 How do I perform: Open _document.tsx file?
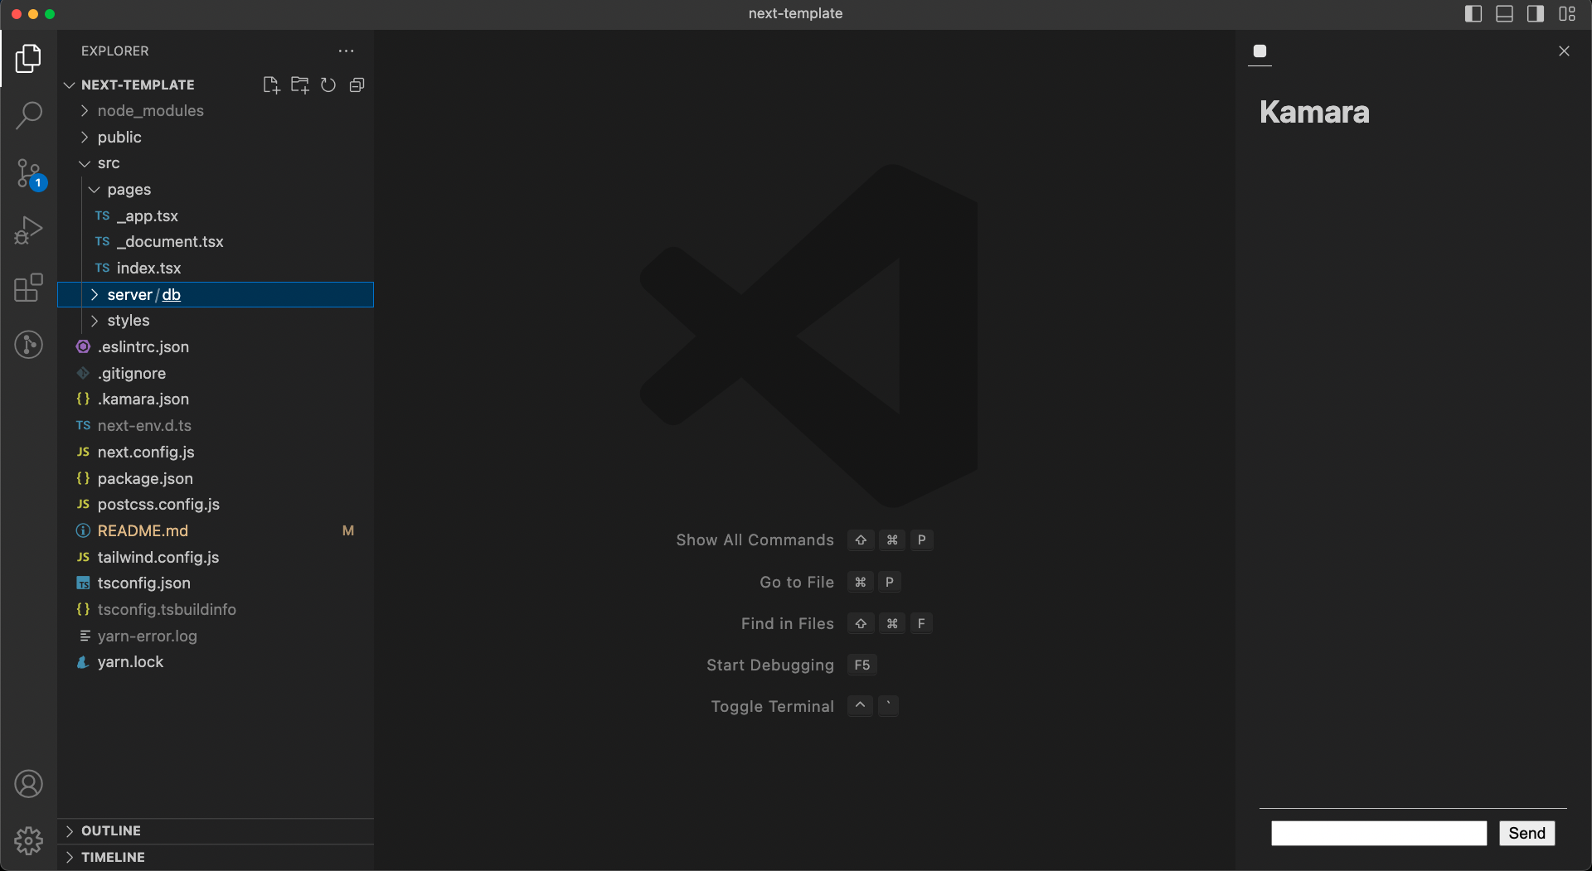point(215,242)
